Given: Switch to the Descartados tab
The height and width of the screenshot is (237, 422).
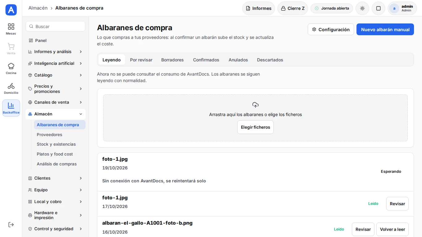Looking at the screenshot, I should pyautogui.click(x=270, y=60).
